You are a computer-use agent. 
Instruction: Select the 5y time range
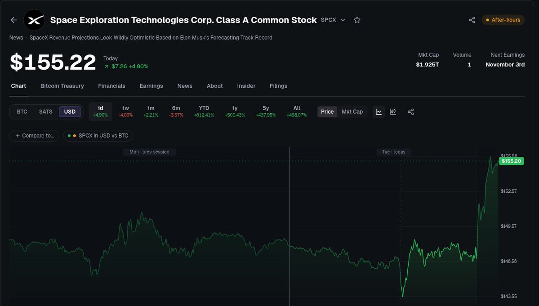tap(266, 111)
